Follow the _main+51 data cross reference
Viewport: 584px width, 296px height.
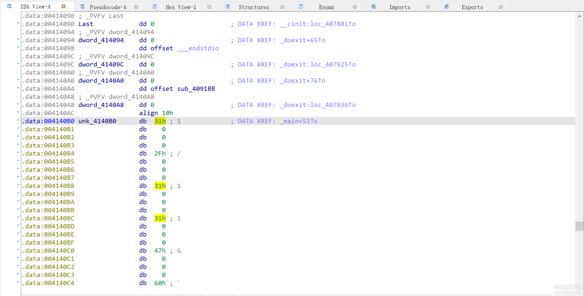coord(298,121)
